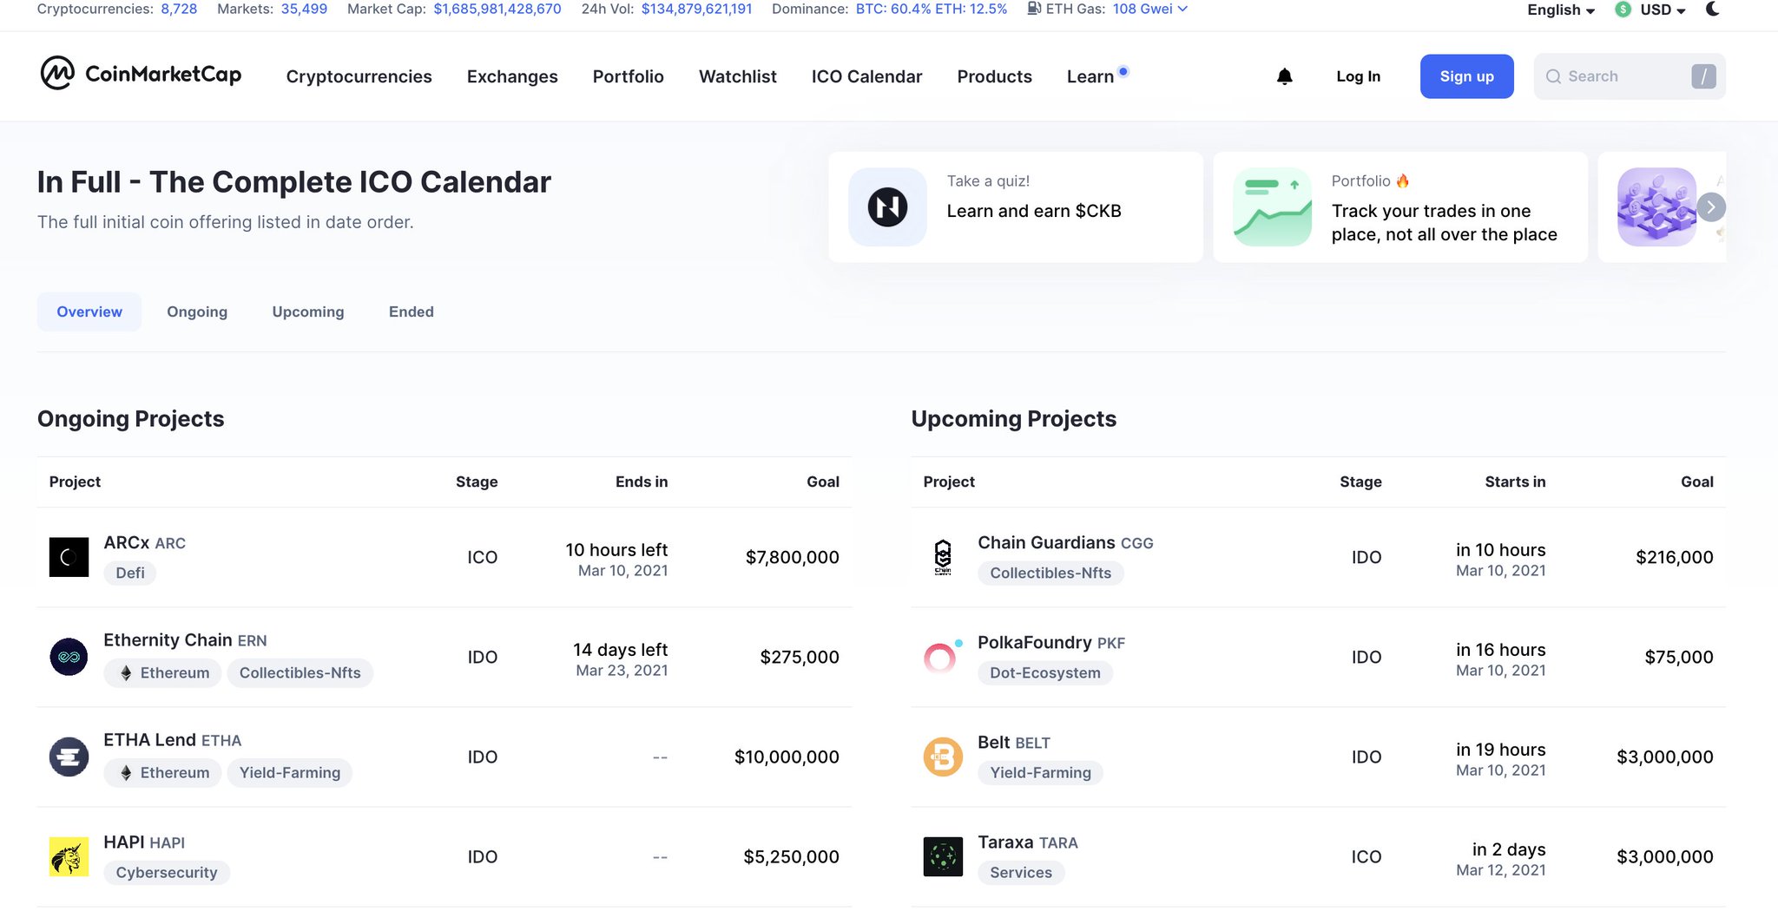The image size is (1778, 911).
Task: Open the Exchanges menu
Action: coord(512,76)
